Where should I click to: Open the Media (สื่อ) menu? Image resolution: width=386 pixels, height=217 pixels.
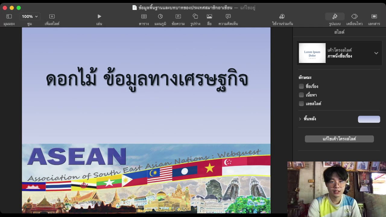click(x=209, y=17)
